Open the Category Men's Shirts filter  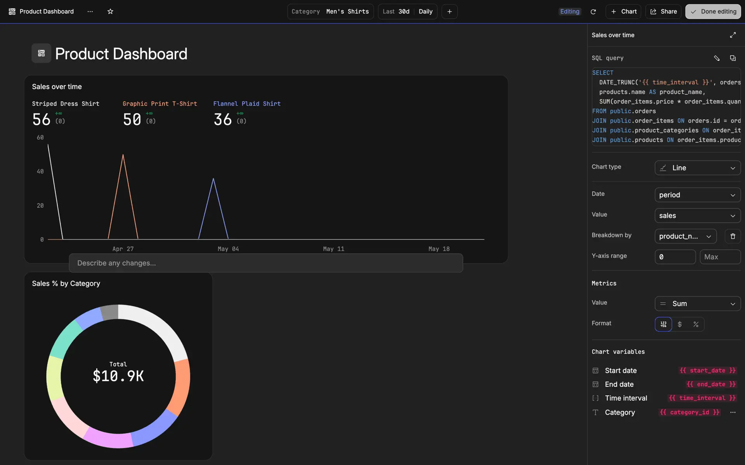coord(330,12)
